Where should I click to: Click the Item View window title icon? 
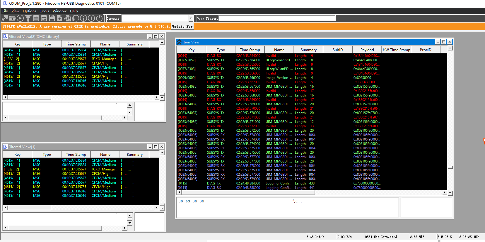tap(179, 42)
